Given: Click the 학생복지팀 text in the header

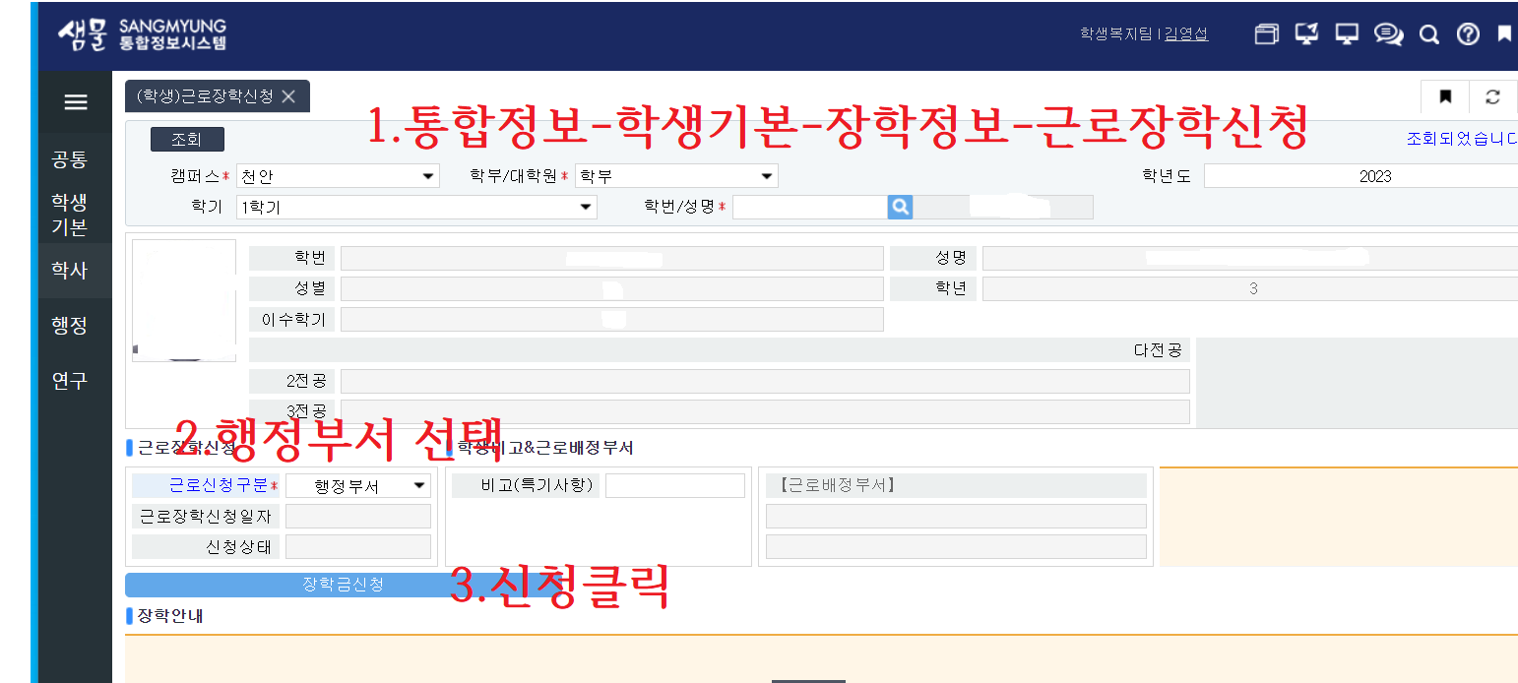Looking at the screenshot, I should (x=1115, y=33).
